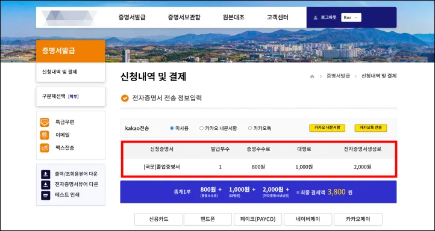Viewport: 435px width, 231px height.
Task: Open the 증명서발급 top menu
Action: pos(132,17)
